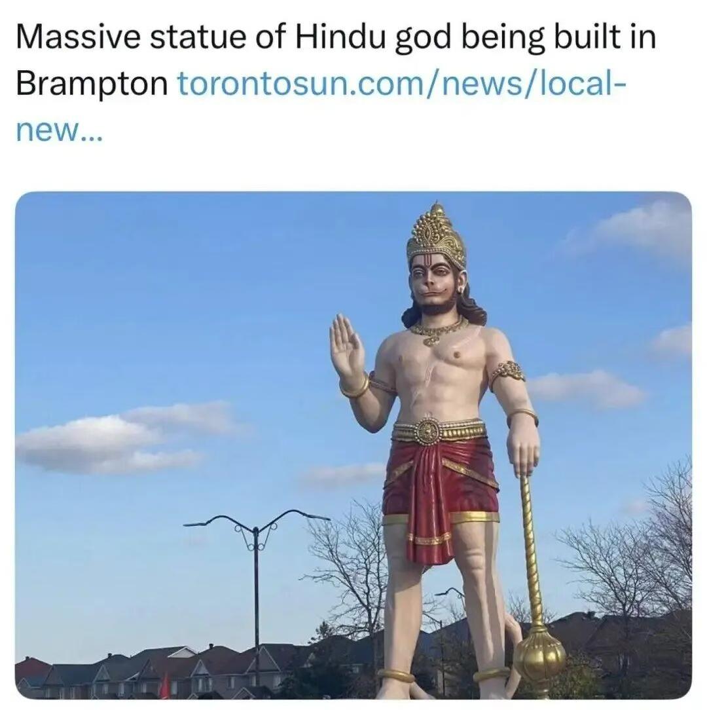Viewport: 707px width, 710px height.
Task: Click the statue's red loincloth
Action: point(439,494)
